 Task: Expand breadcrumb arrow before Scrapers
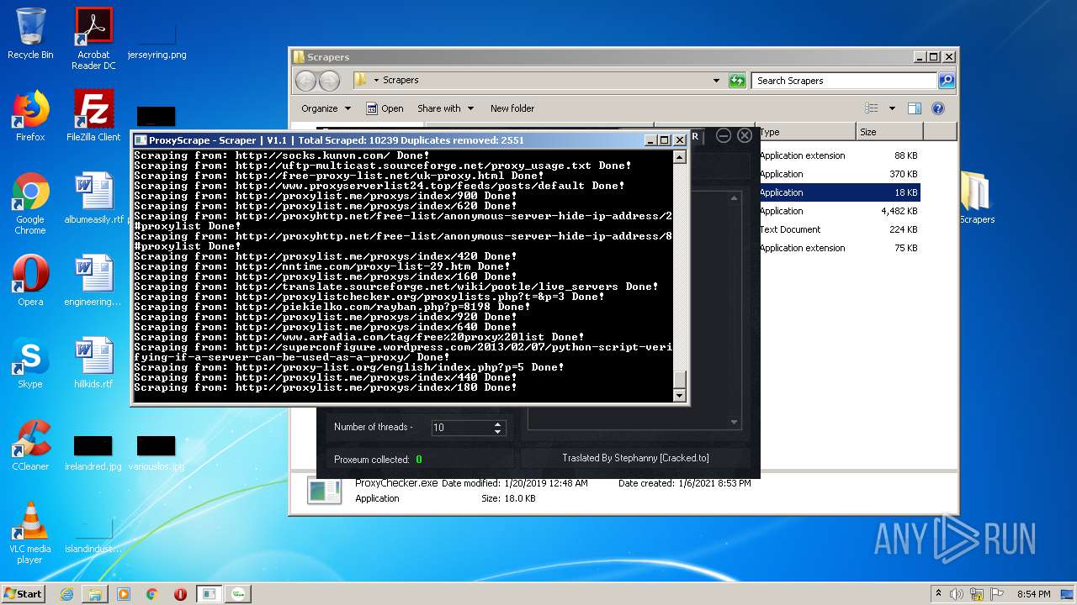(376, 81)
